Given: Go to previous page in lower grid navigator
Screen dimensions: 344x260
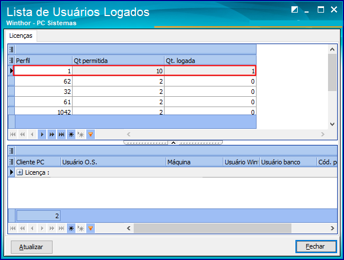Looking at the screenshot, I should coord(22,229).
